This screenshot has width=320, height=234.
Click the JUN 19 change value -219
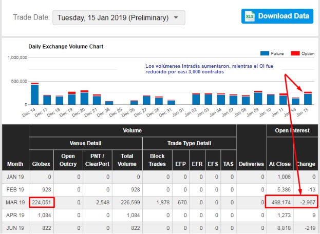click(x=310, y=228)
